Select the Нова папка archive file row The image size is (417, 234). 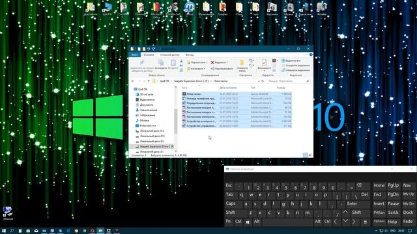coord(237,94)
